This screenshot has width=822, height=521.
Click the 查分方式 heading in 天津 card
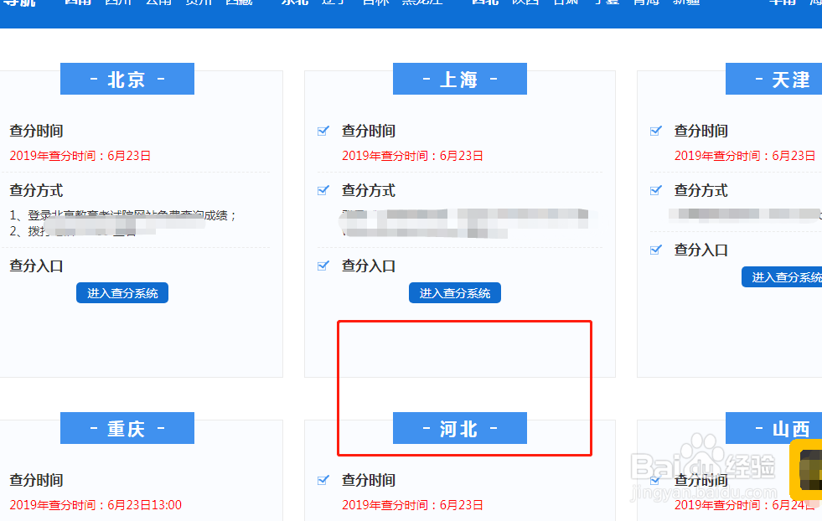701,190
